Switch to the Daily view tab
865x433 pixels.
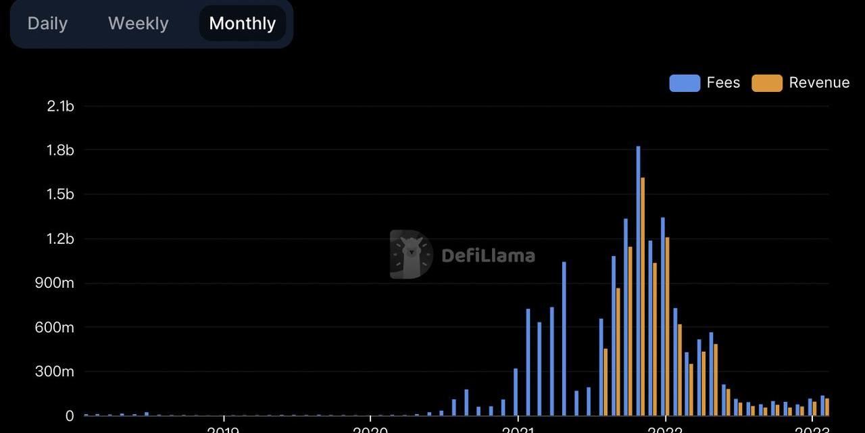coord(47,24)
